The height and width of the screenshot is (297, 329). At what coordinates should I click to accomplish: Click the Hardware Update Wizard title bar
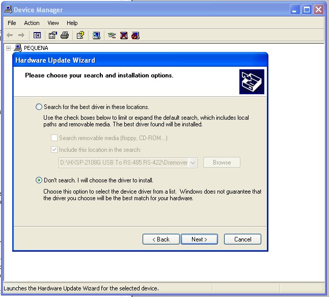tap(140, 60)
